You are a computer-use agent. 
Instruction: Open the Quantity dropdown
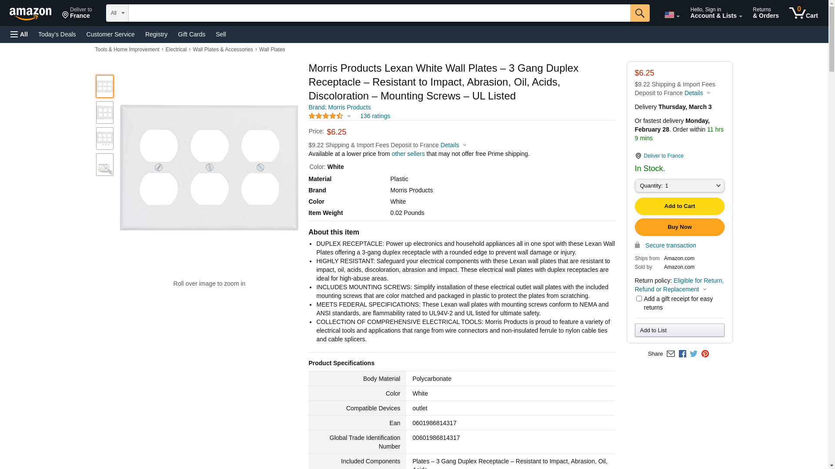(x=679, y=186)
